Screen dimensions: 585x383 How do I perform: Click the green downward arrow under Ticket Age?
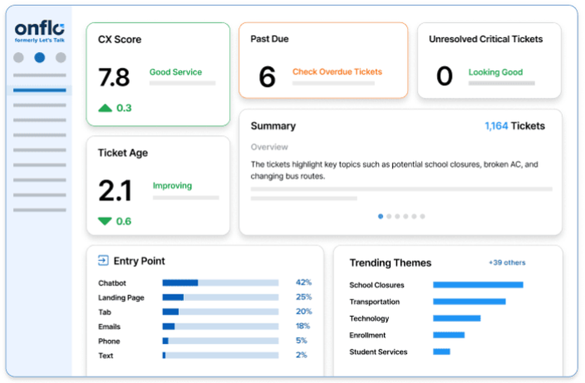pos(105,221)
